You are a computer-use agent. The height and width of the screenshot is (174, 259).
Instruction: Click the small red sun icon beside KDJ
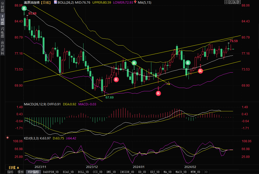[8, 138]
